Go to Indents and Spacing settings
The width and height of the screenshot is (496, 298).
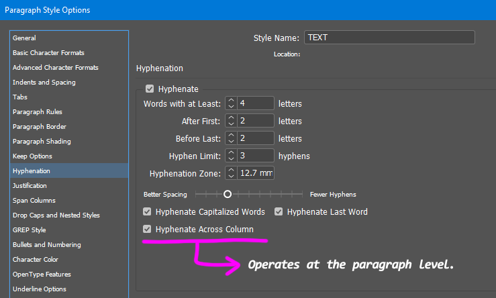(x=44, y=83)
